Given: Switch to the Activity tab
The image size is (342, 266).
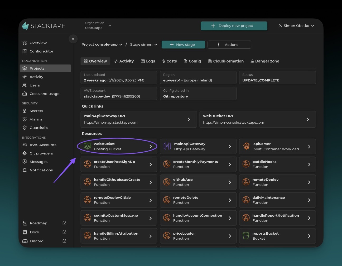Looking at the screenshot, I should pyautogui.click(x=124, y=61).
